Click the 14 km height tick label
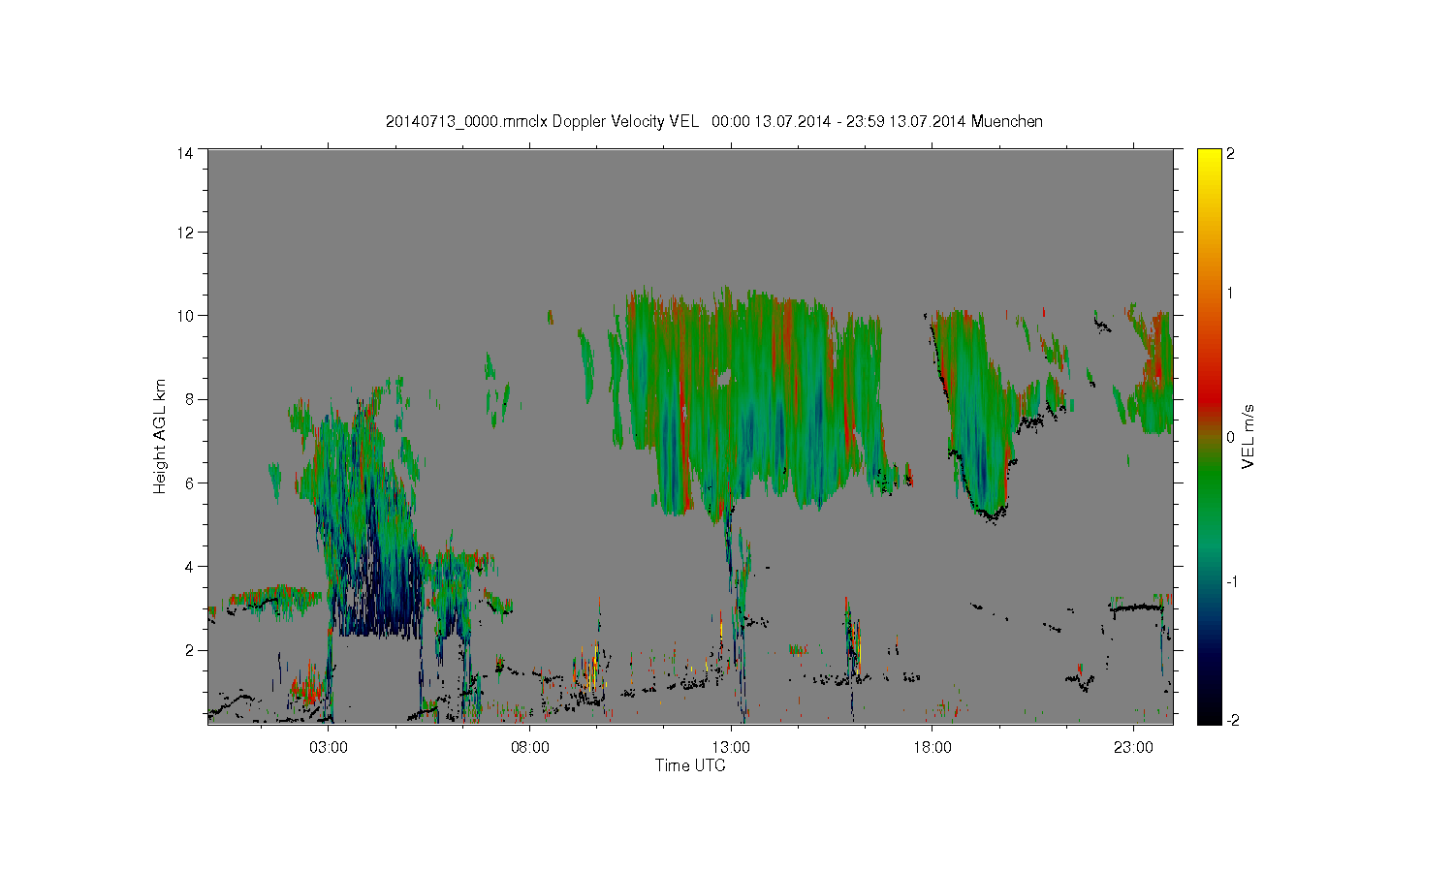Image resolution: width=1454 pixels, height=872 pixels. (x=185, y=152)
